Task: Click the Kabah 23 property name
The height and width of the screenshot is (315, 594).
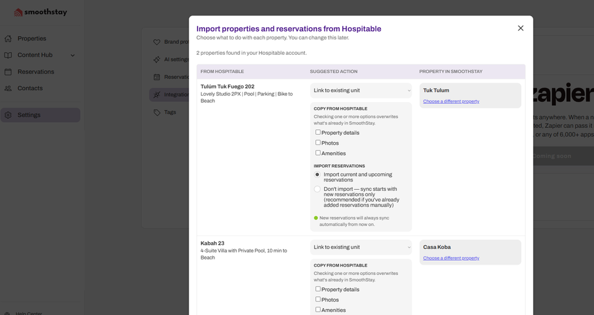Action: [212, 243]
